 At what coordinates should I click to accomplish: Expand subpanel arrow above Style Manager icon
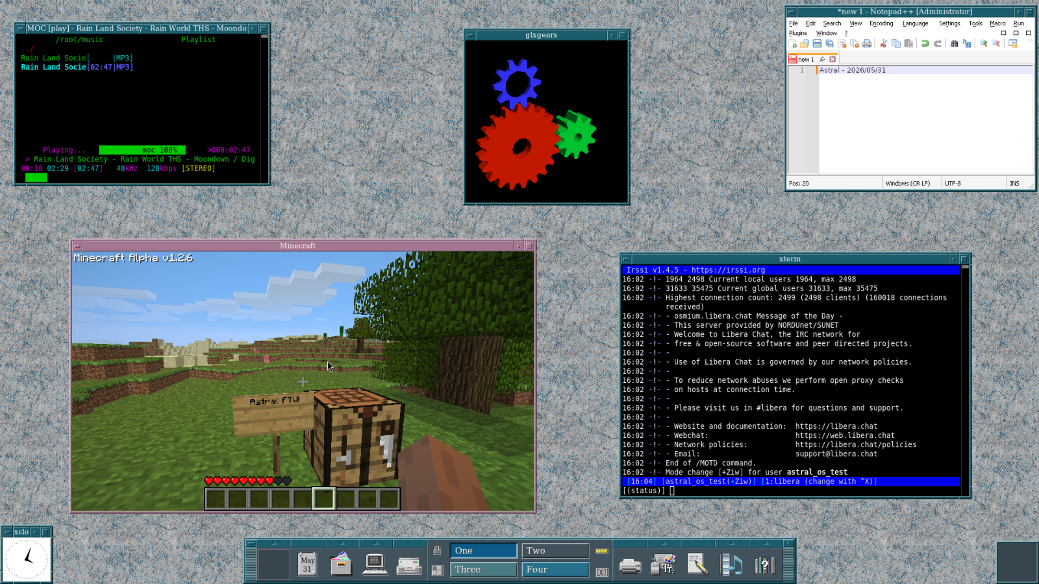coord(664,543)
